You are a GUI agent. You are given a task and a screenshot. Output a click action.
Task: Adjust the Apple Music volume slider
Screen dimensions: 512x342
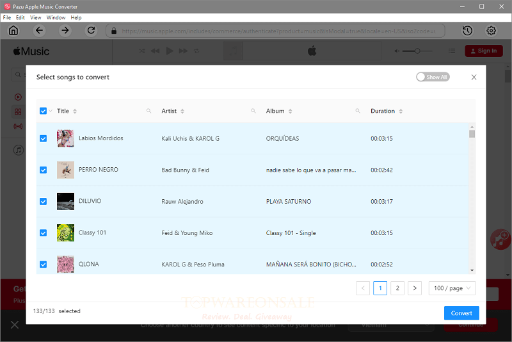[x=417, y=51]
